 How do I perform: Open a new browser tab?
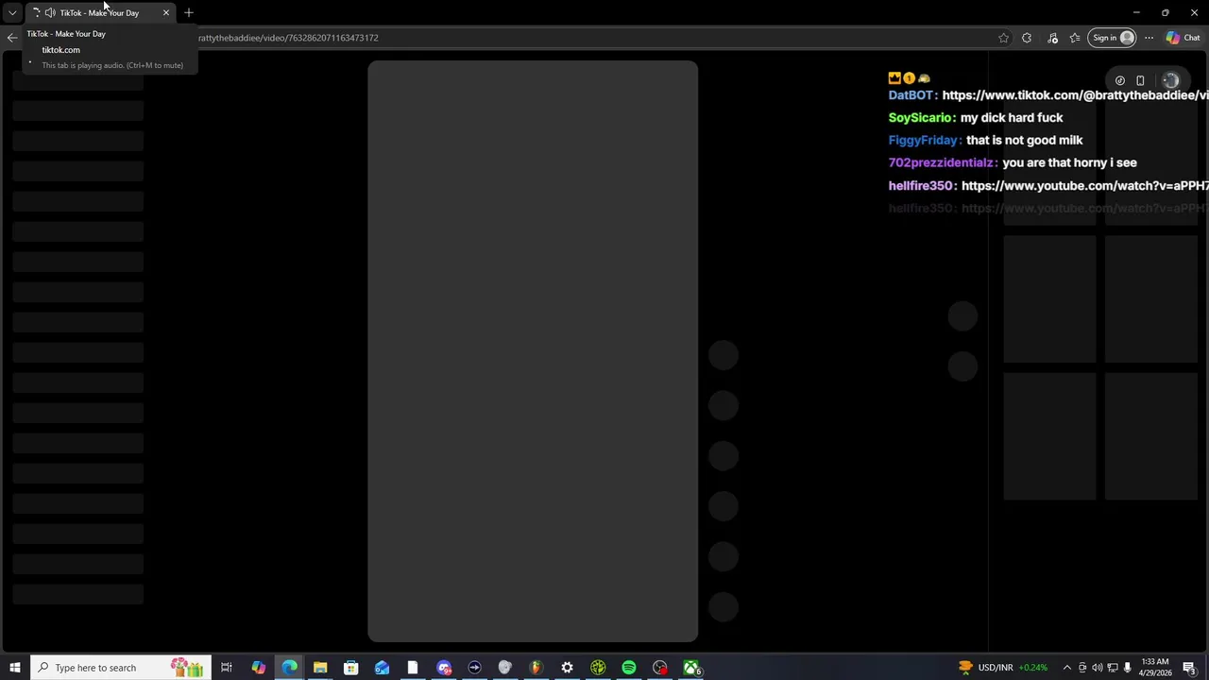[189, 13]
